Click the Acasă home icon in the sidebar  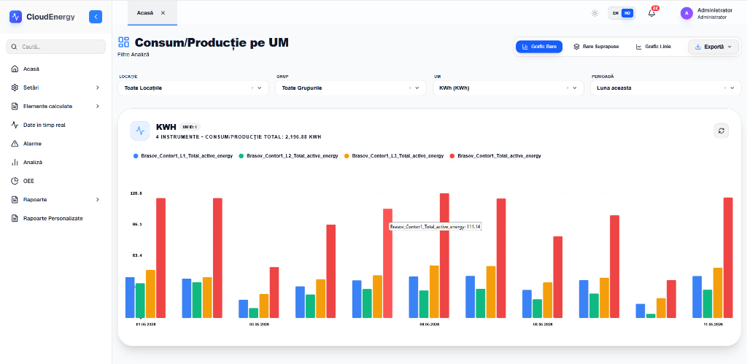15,69
